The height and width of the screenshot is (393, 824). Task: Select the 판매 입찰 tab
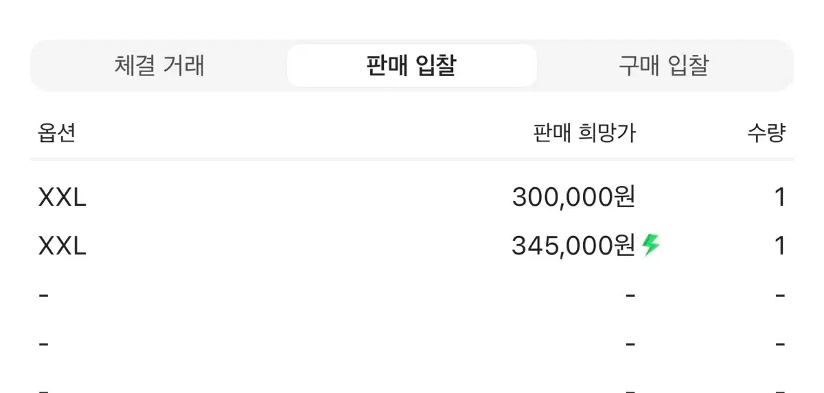tap(411, 66)
